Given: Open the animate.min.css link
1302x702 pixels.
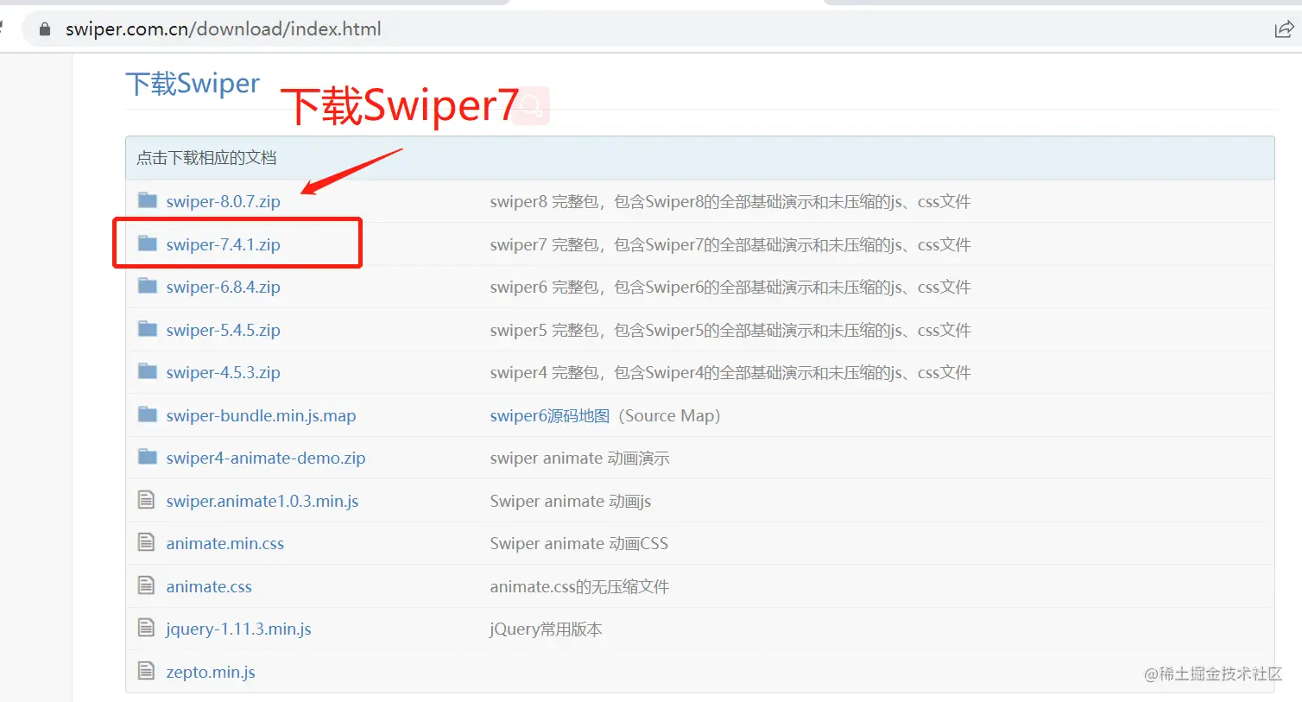Looking at the screenshot, I should (225, 543).
